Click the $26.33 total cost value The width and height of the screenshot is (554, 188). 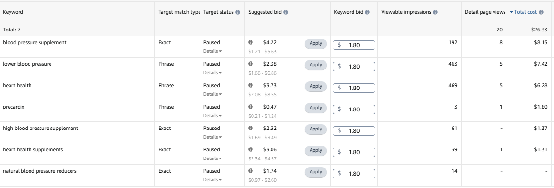click(x=539, y=30)
